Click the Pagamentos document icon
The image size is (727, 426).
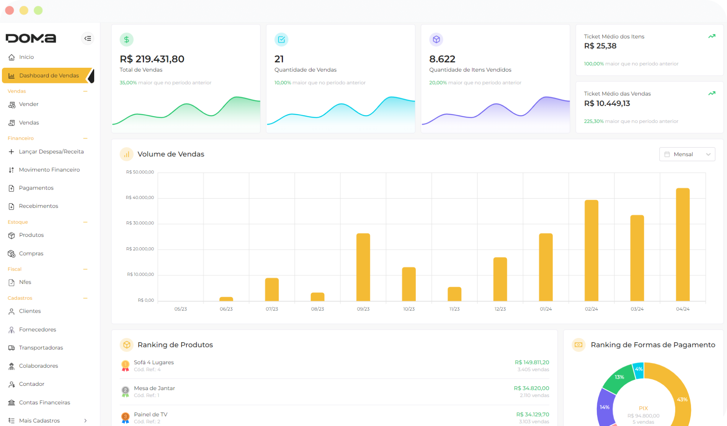[11, 188]
